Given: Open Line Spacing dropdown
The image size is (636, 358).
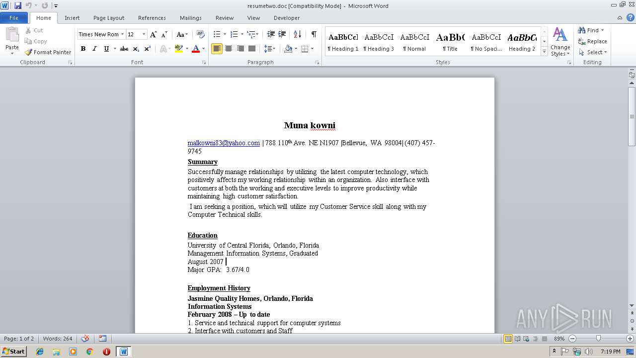Looking at the screenshot, I should click(269, 49).
